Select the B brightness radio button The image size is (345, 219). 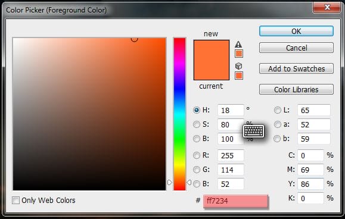(197, 139)
